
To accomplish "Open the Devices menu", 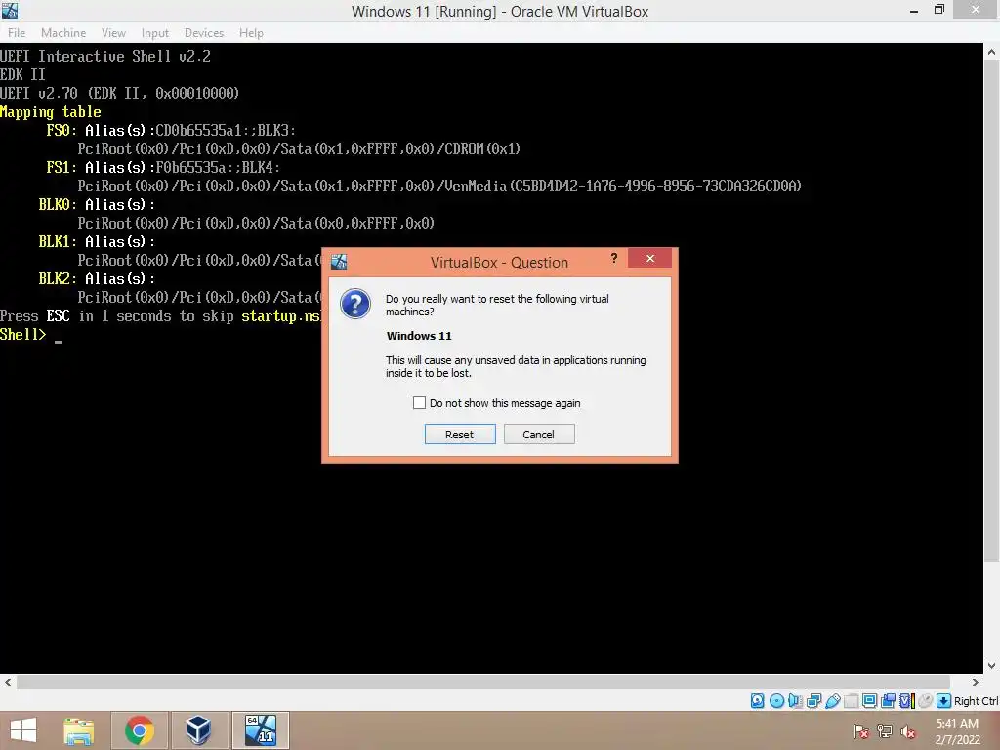I will pos(204,33).
